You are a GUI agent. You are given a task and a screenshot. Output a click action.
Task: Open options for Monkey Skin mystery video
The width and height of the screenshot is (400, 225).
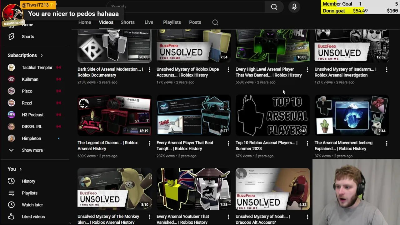(x=149, y=217)
